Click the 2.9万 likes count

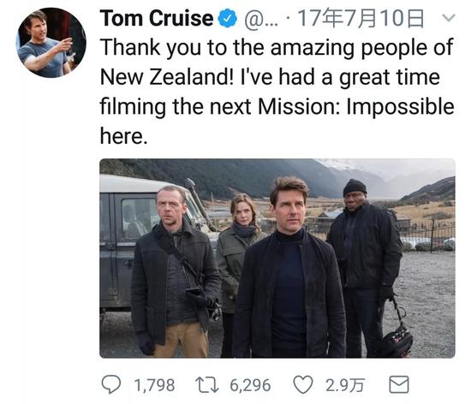pos(345,385)
